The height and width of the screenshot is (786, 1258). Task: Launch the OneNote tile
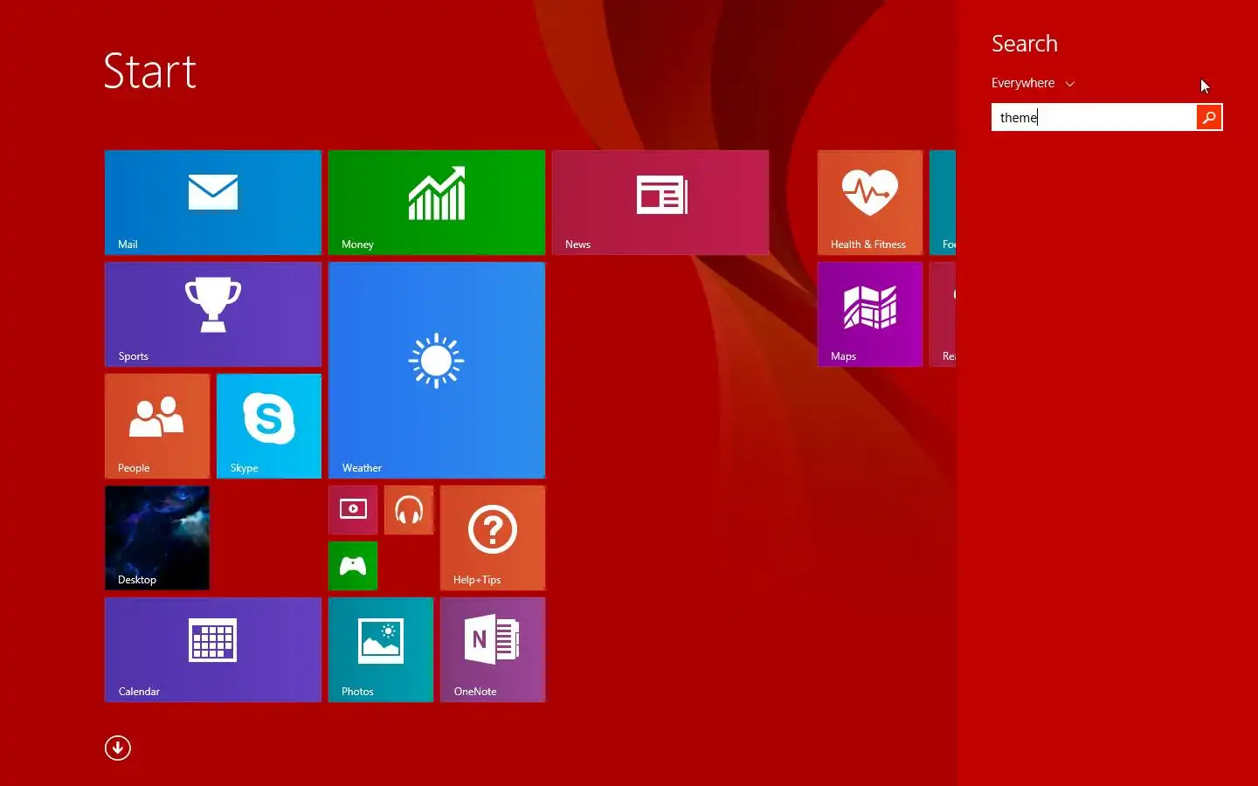point(493,650)
